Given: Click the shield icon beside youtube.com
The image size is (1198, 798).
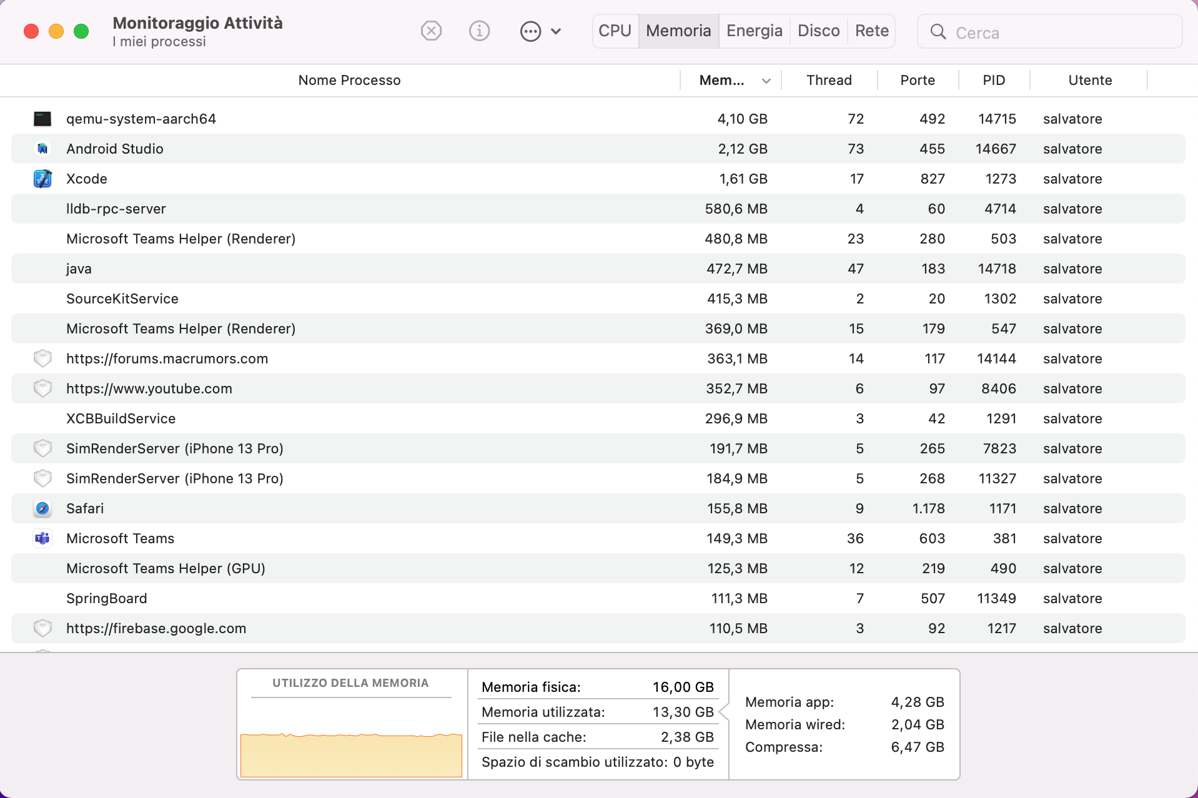Looking at the screenshot, I should [42, 388].
